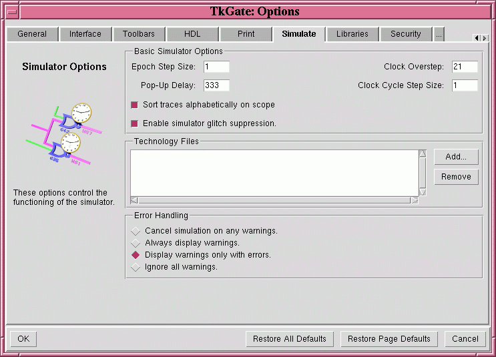Select Always display warnings option
Viewport: 496px width, 357px height.
(x=136, y=243)
